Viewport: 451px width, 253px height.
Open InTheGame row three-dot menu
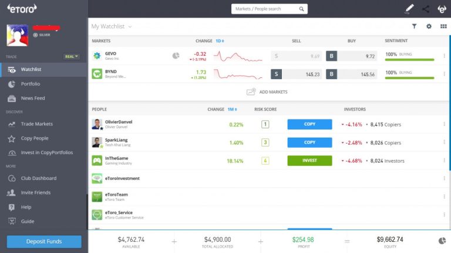tap(444, 160)
